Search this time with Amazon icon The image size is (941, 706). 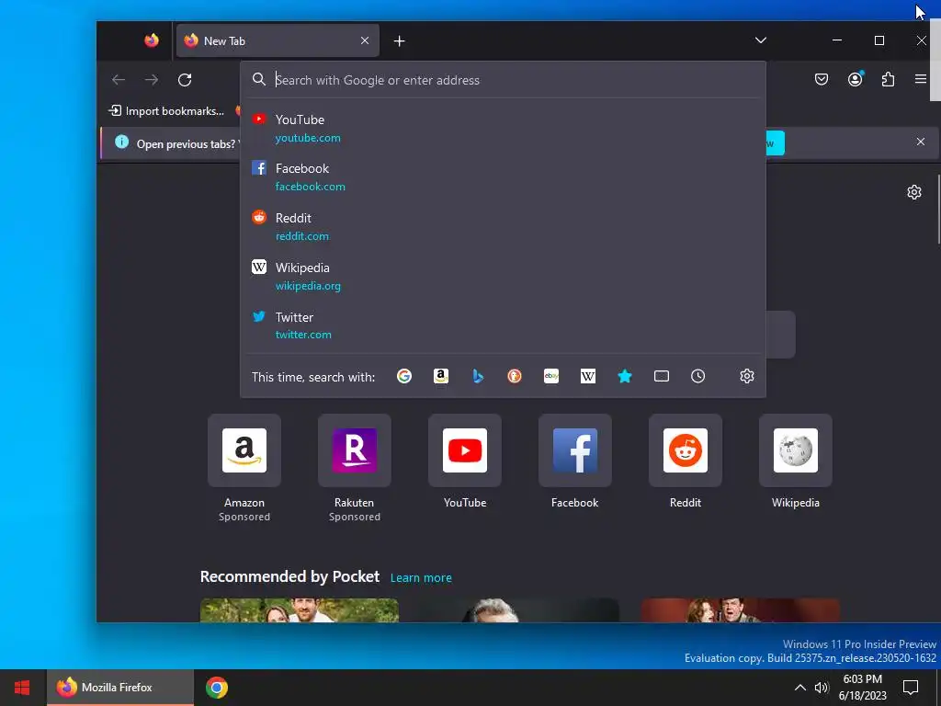pos(441,376)
